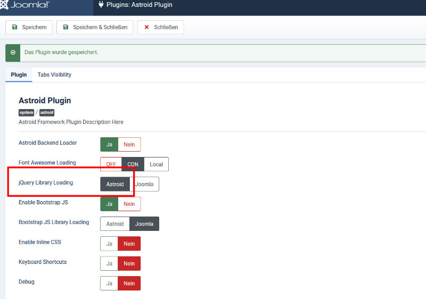Switch to Tabs Visibility tab
This screenshot has width=426, height=299.
54,74
